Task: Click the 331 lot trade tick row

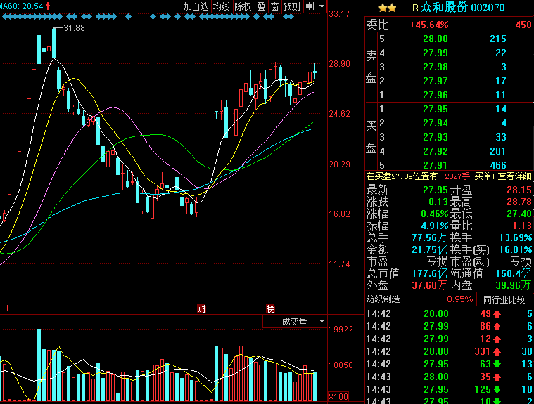Action: [x=449, y=351]
